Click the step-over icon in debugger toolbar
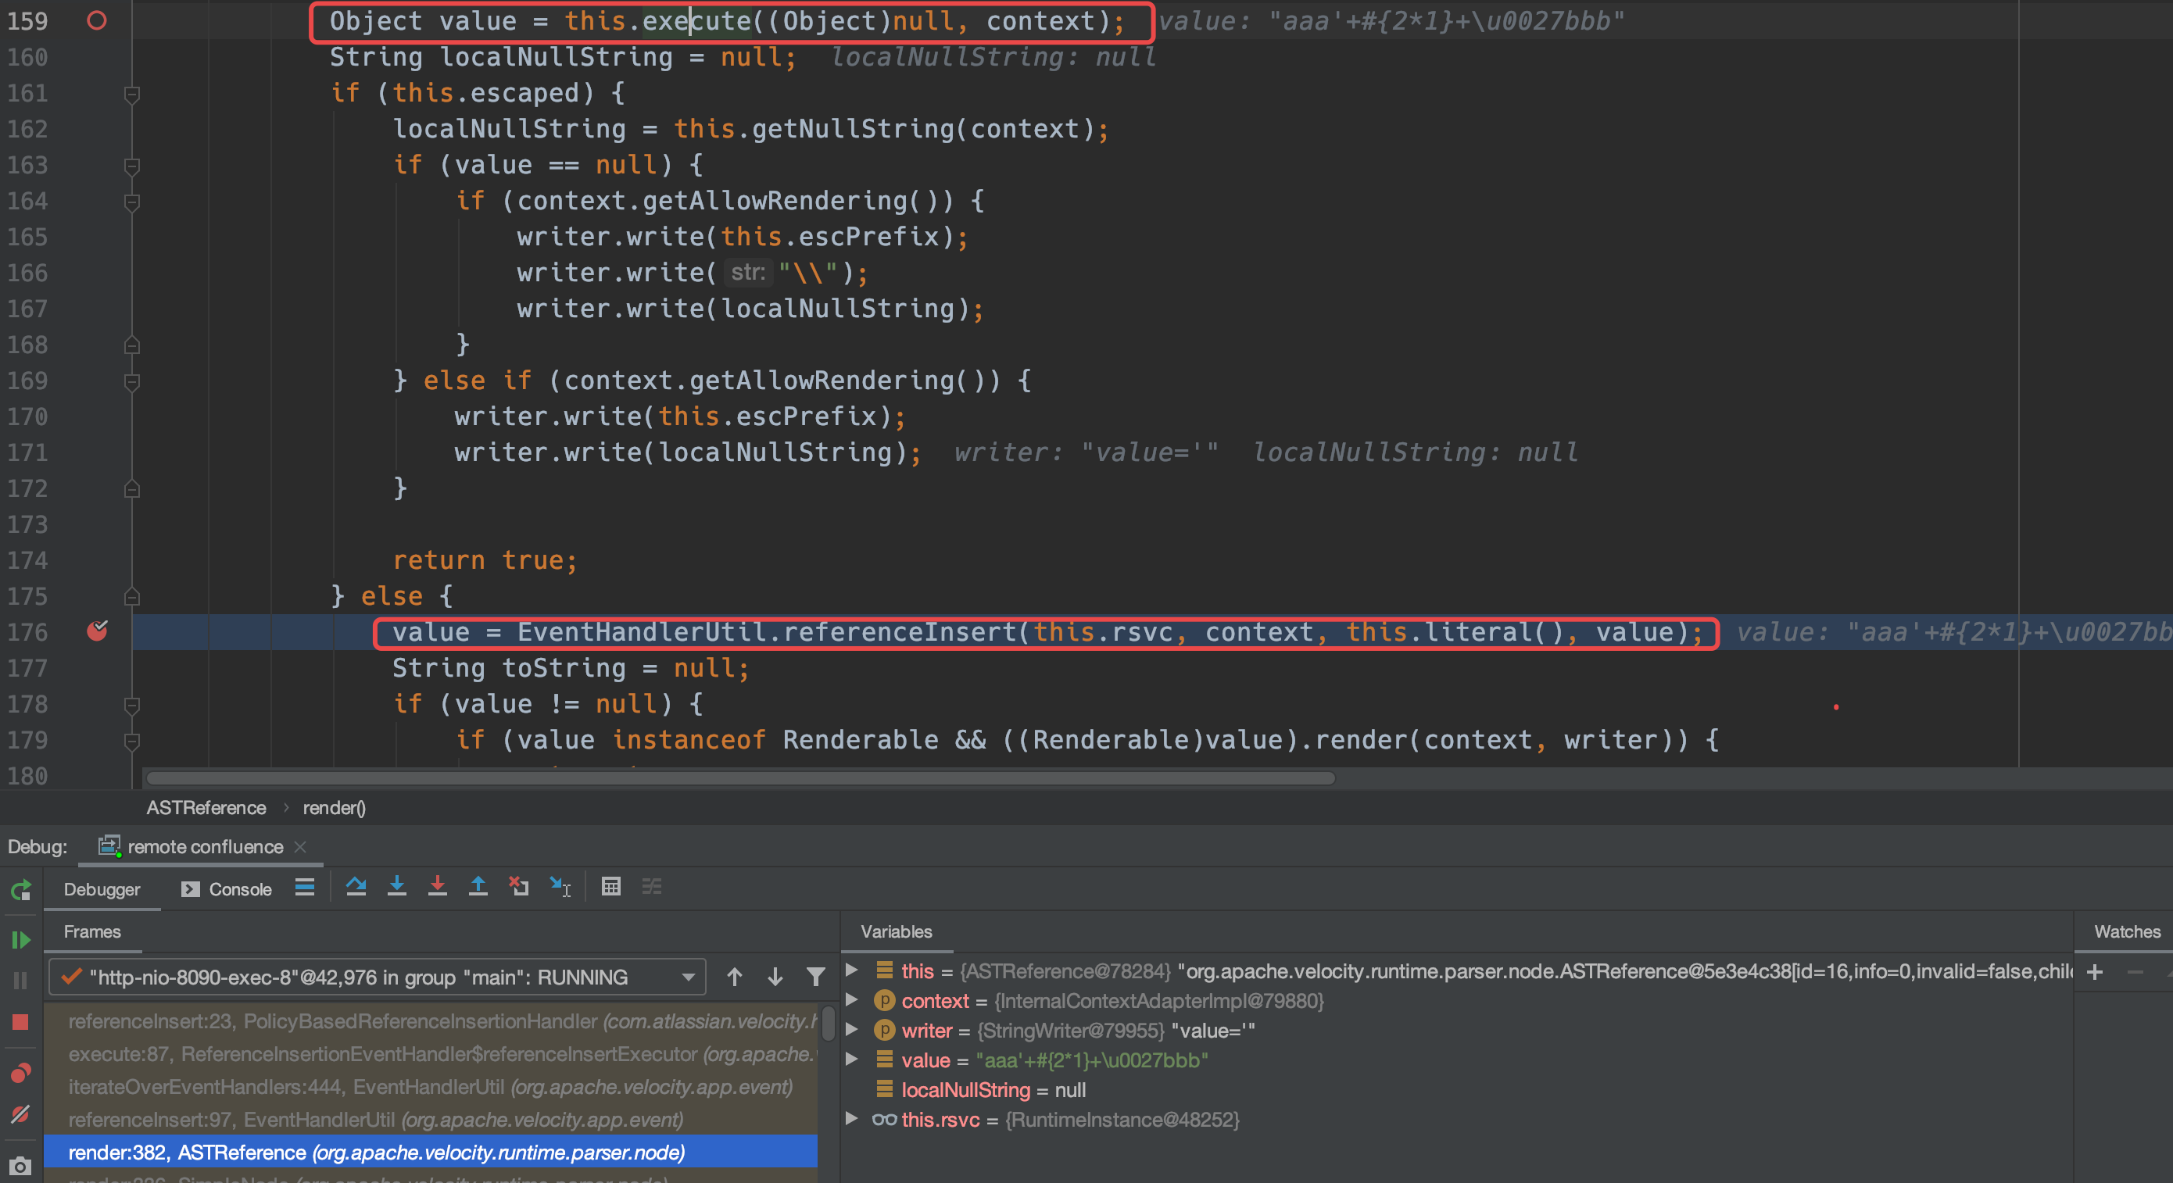The height and width of the screenshot is (1183, 2173). (360, 888)
